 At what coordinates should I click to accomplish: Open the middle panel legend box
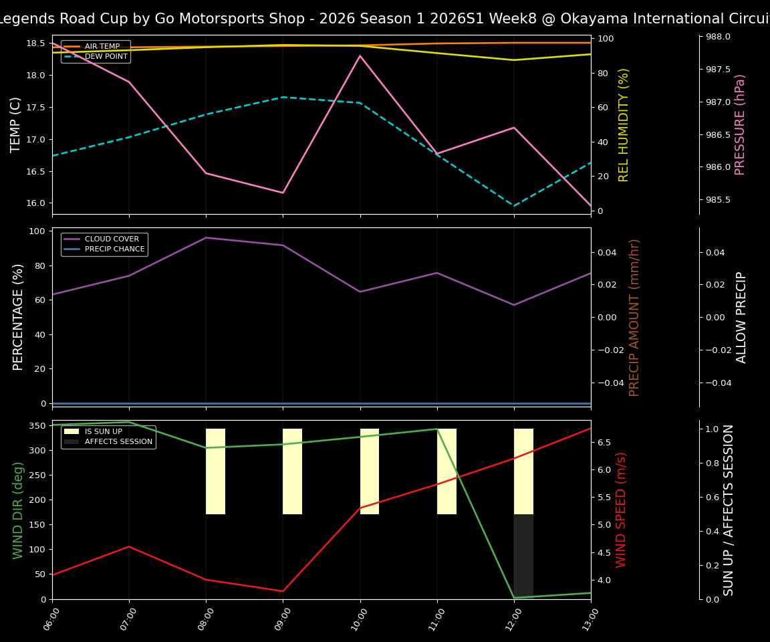click(x=104, y=243)
